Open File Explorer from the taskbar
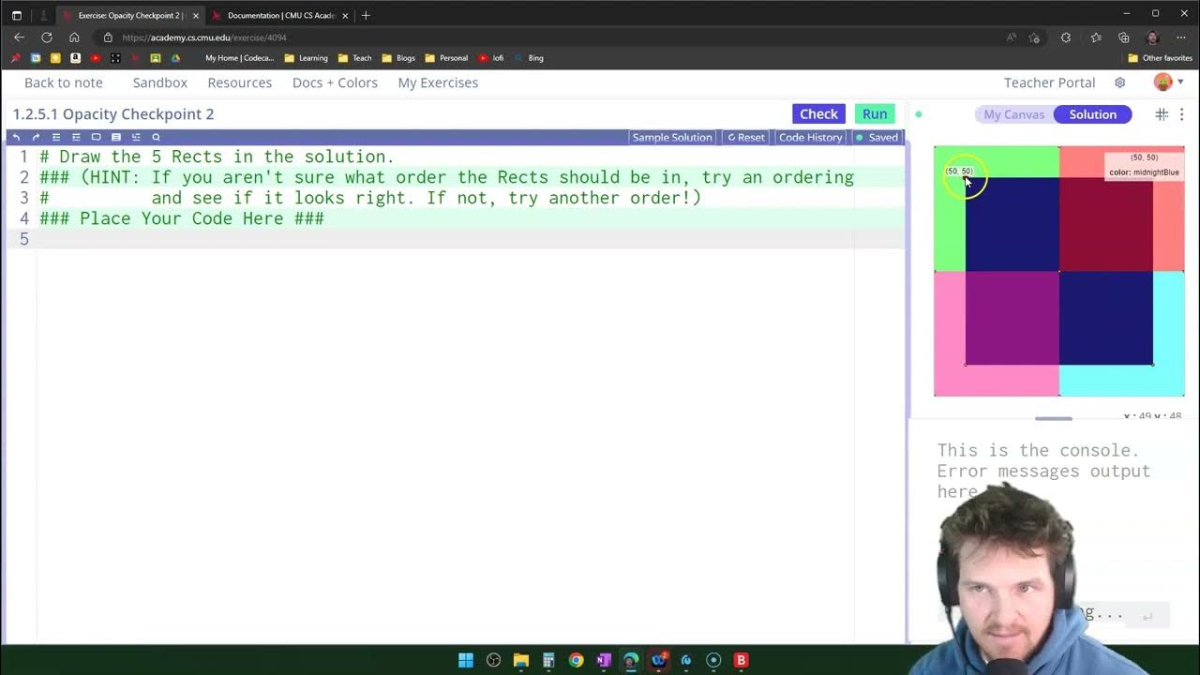The width and height of the screenshot is (1200, 675). (x=521, y=660)
